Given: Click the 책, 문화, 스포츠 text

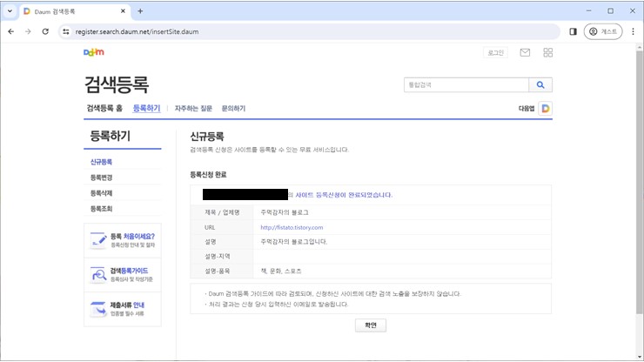Looking at the screenshot, I should tap(281, 271).
